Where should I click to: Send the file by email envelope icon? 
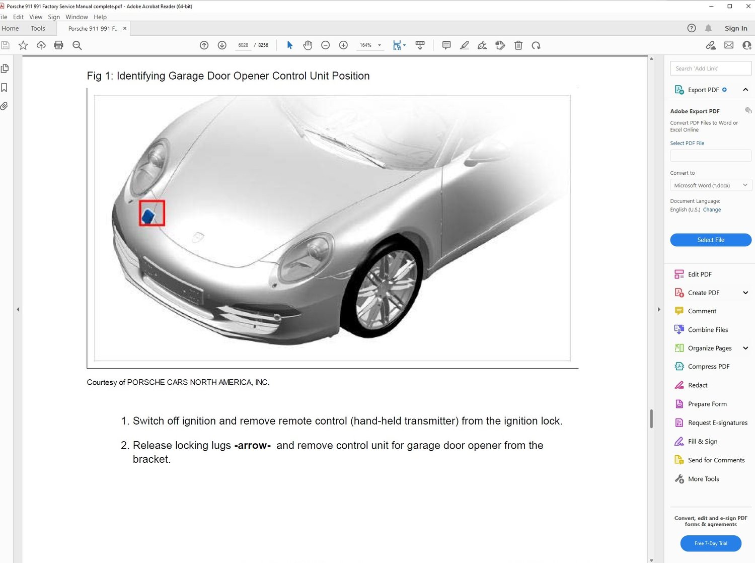[x=729, y=45]
